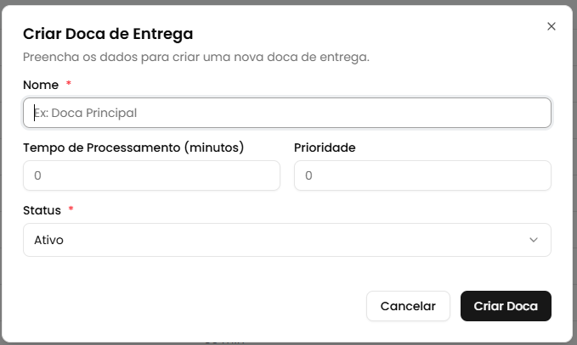Image resolution: width=577 pixels, height=345 pixels.
Task: Click the 0 placeholder under Prioridade
Action: click(309, 175)
